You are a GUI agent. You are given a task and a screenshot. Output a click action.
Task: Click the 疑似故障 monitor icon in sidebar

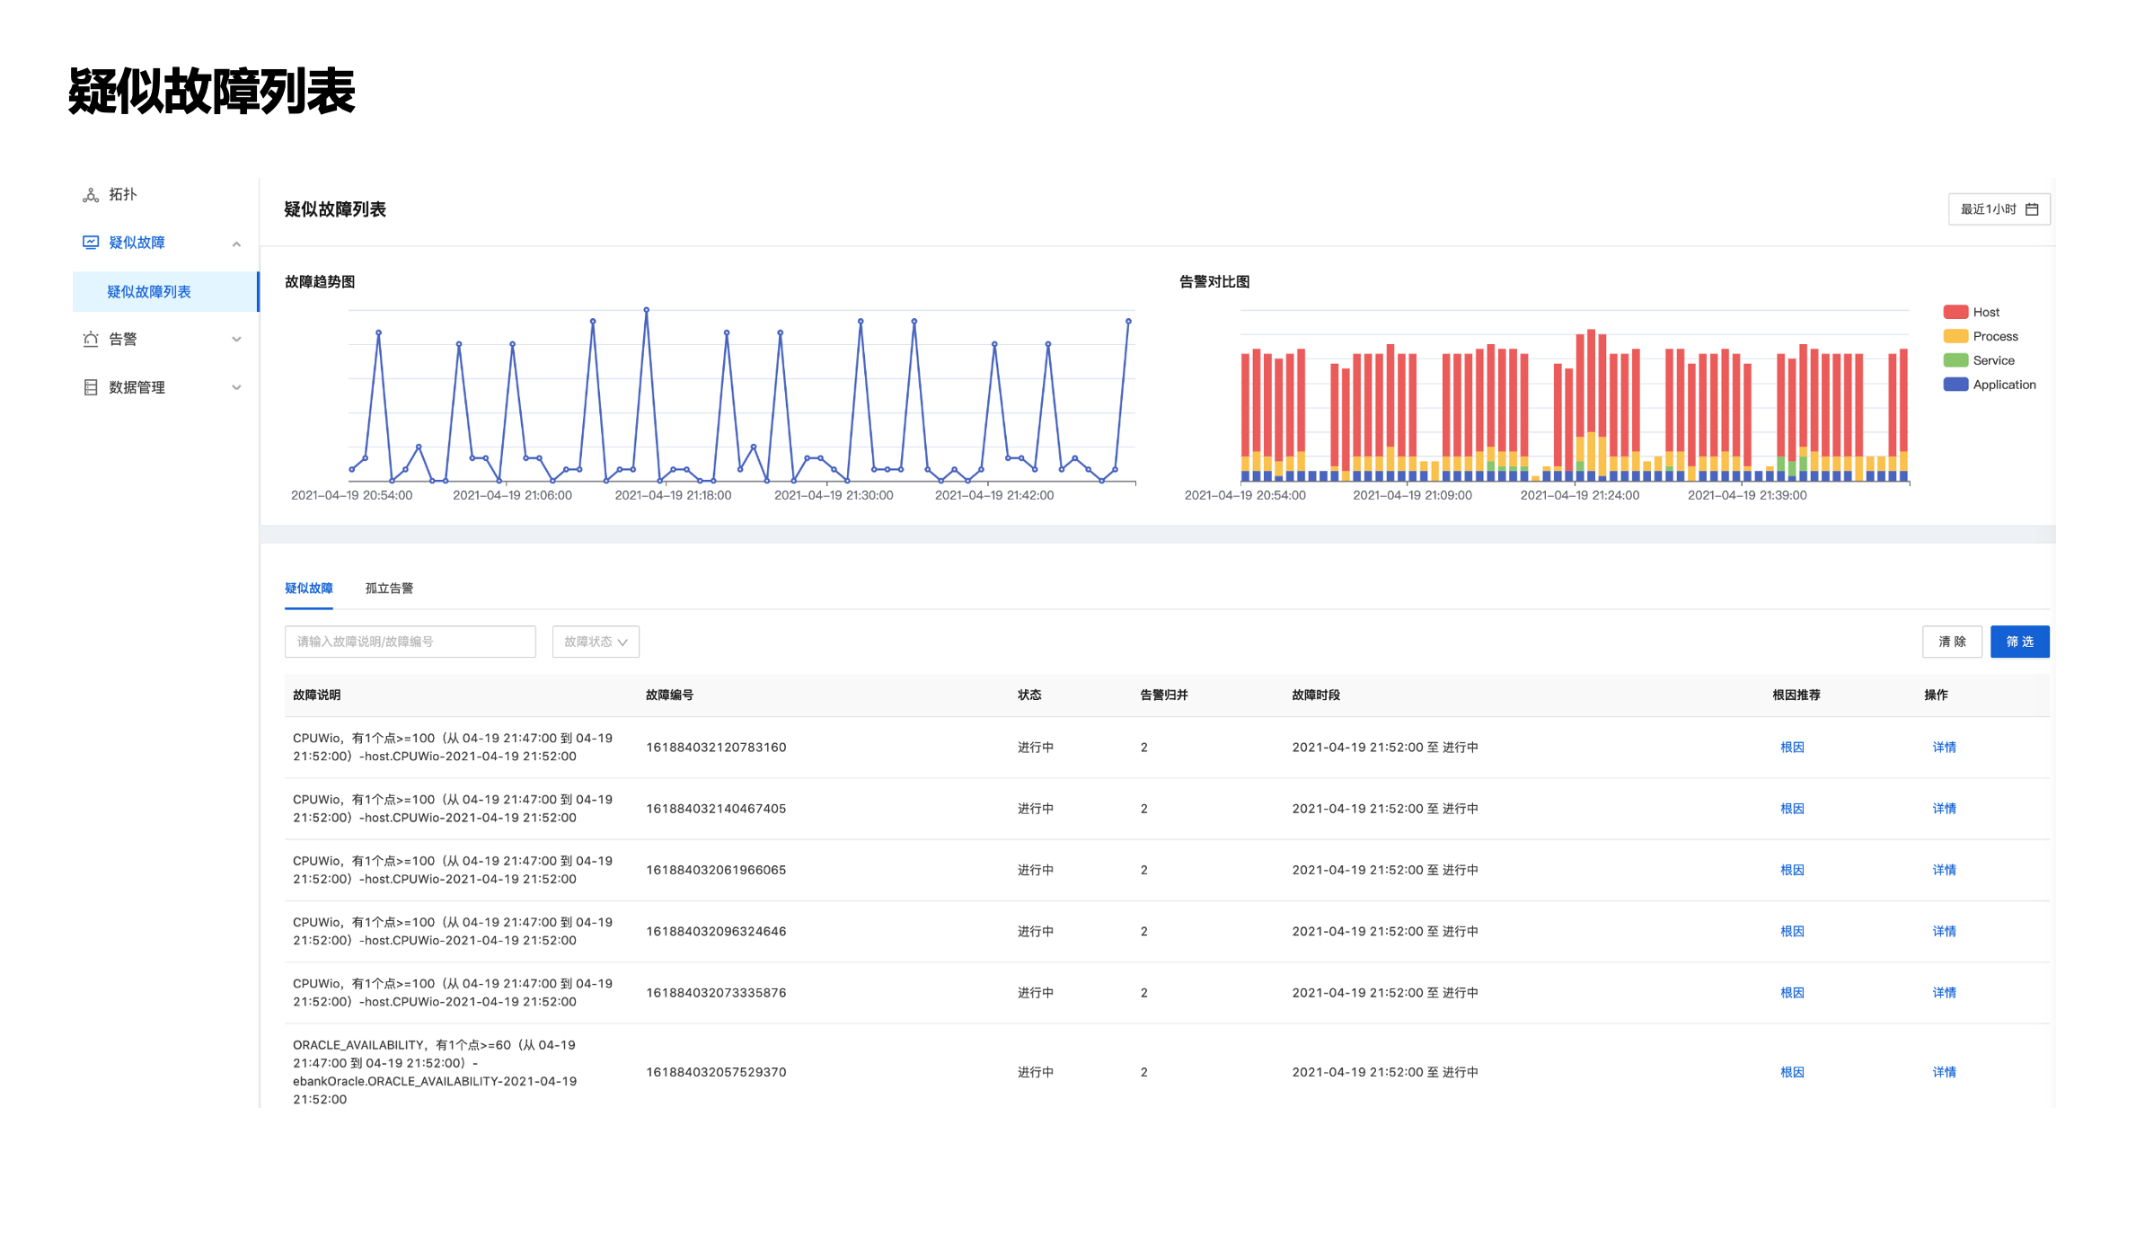tap(91, 243)
